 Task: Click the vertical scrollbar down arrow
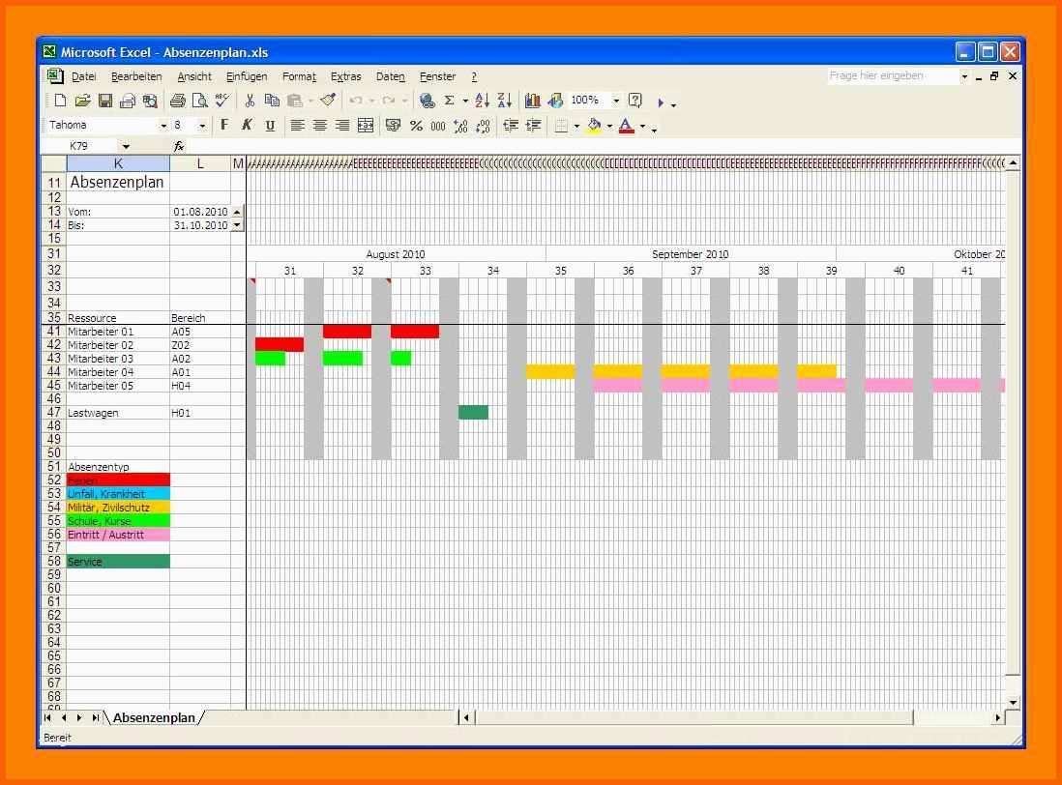[1013, 703]
